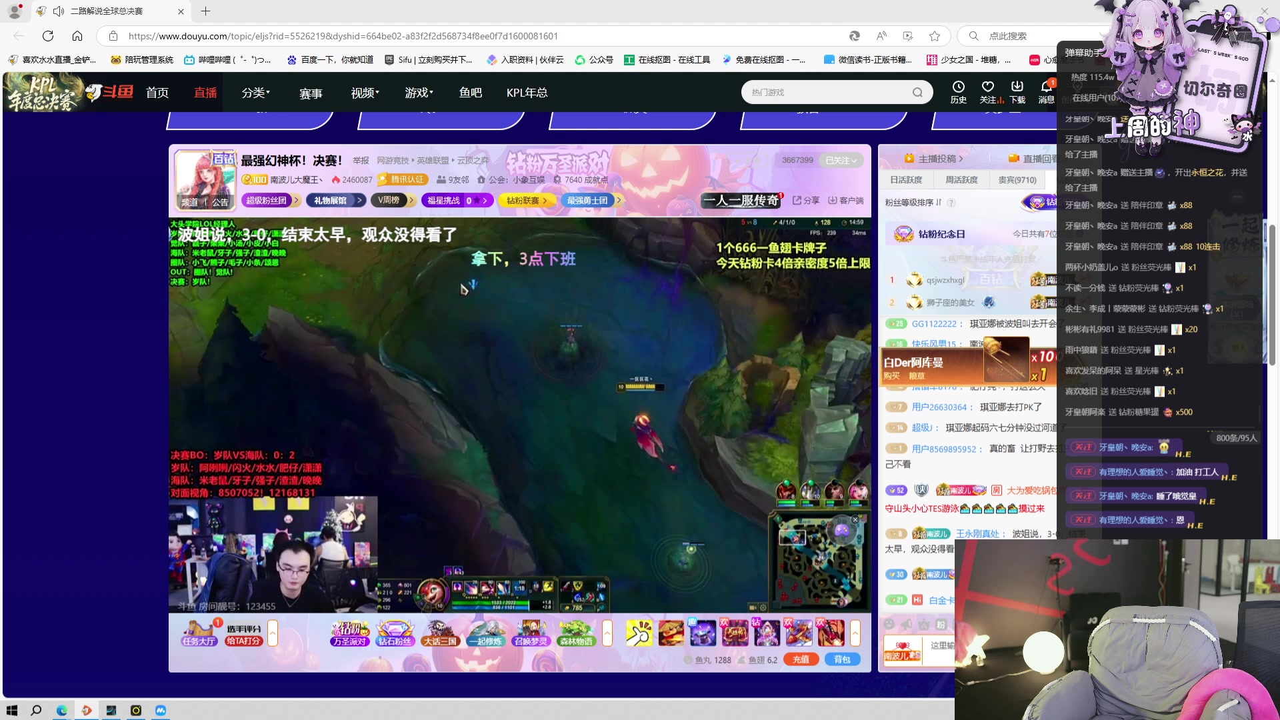Image resolution: width=1280 pixels, height=720 pixels.
Task: Click the 森林物语 forest activity icon
Action: (577, 633)
